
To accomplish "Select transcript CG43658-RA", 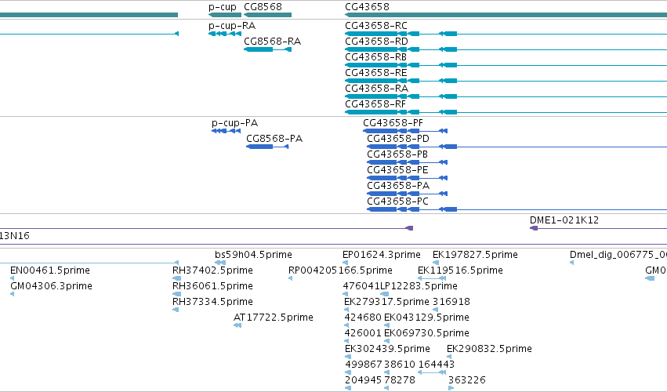I will (x=376, y=89).
